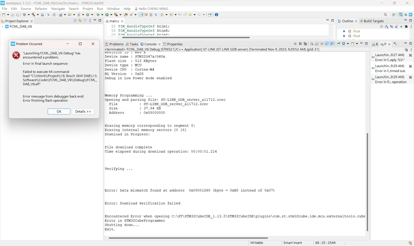Toggle Word Wrap in Console toolbar
The width and height of the screenshot is (414, 246).
[322, 44]
